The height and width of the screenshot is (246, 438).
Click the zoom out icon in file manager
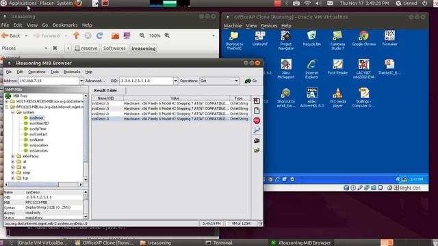pyautogui.click(x=142, y=36)
